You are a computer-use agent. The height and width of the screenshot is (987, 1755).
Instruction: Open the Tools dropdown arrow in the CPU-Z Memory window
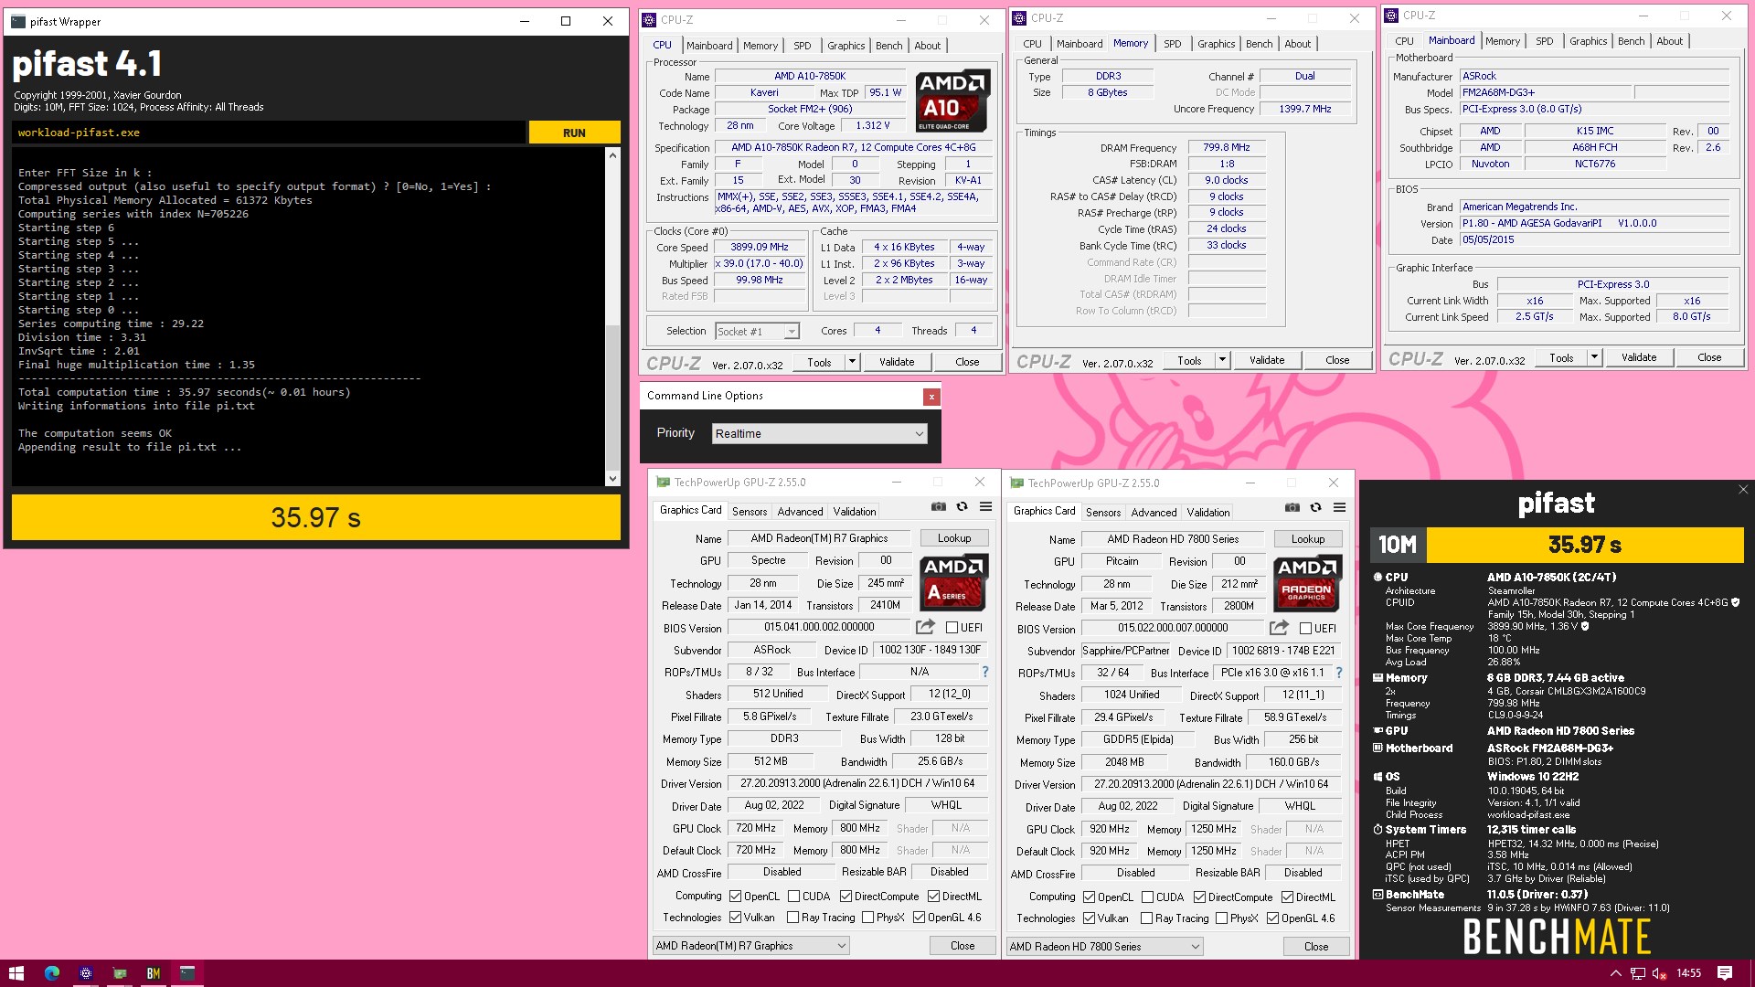coord(1222,360)
